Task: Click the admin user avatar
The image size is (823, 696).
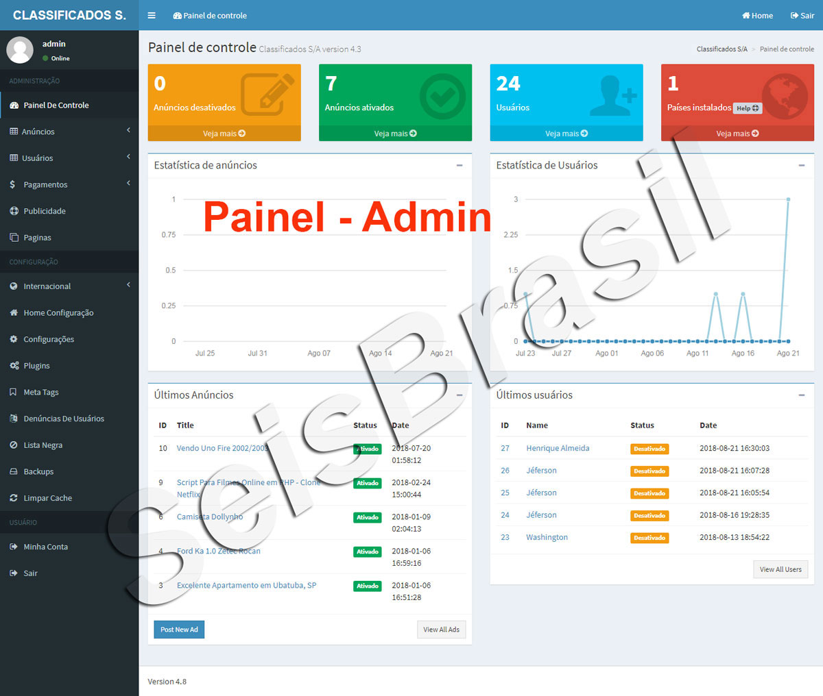Action: tap(20, 50)
